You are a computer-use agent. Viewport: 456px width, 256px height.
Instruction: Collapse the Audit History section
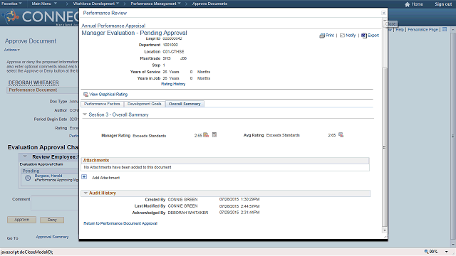point(85,193)
